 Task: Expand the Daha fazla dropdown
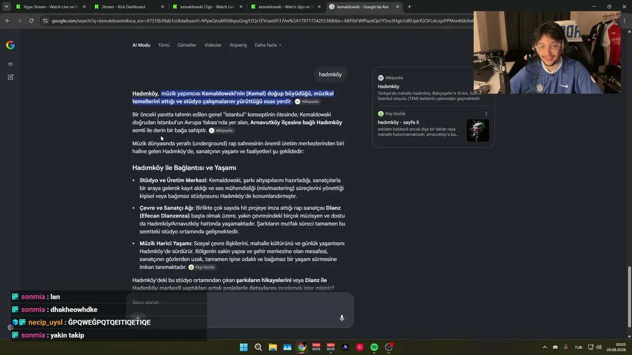pyautogui.click(x=268, y=45)
